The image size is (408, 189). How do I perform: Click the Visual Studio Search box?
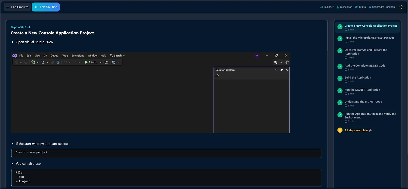[x=118, y=55]
